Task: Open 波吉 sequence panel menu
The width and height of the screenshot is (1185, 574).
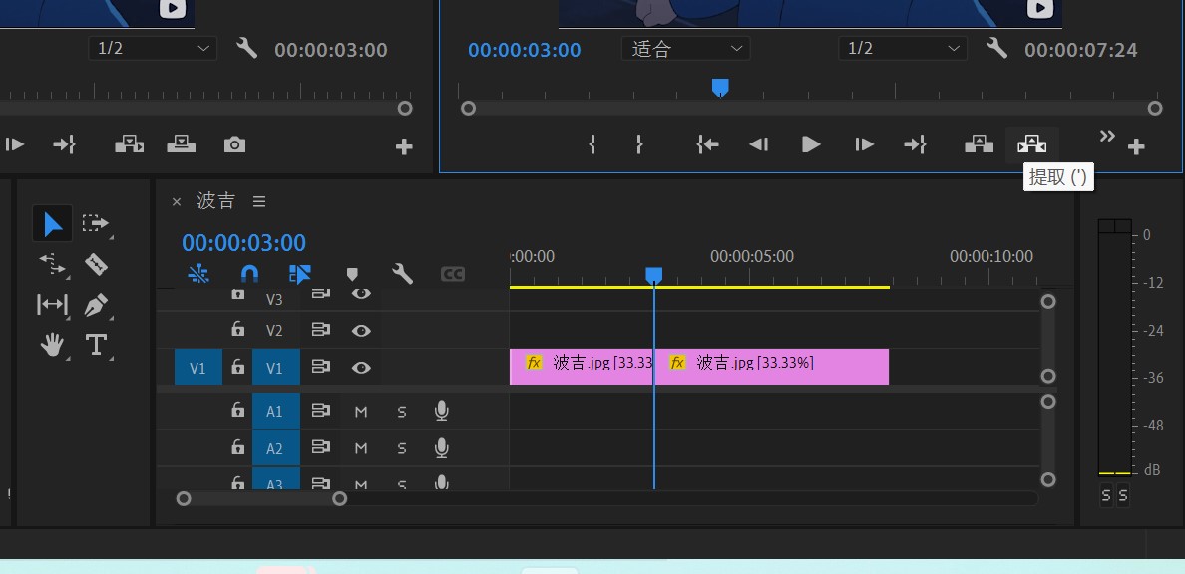Action: click(259, 201)
